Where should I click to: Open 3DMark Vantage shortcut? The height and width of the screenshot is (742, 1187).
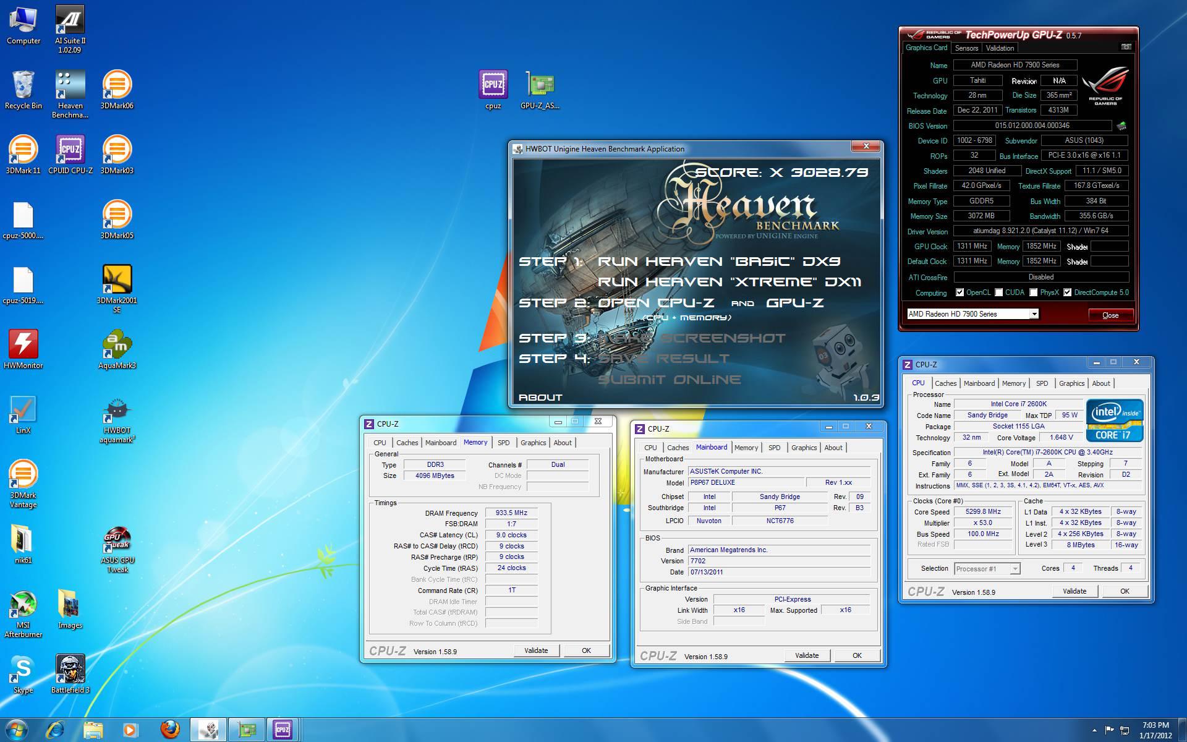23,484
